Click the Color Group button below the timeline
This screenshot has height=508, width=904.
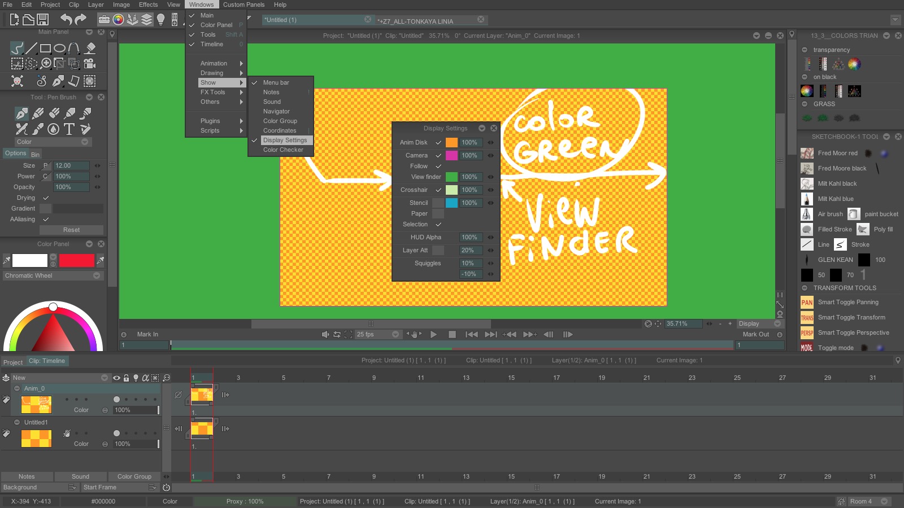tap(134, 476)
